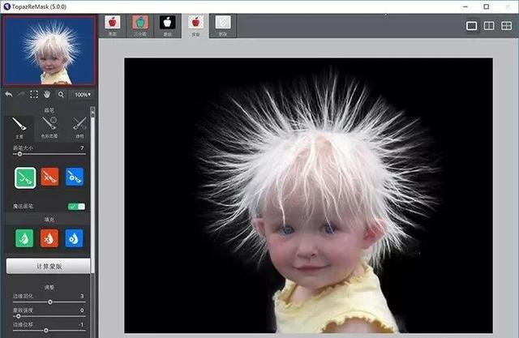Click the 计算蒙版 compute mask button

(x=48, y=266)
